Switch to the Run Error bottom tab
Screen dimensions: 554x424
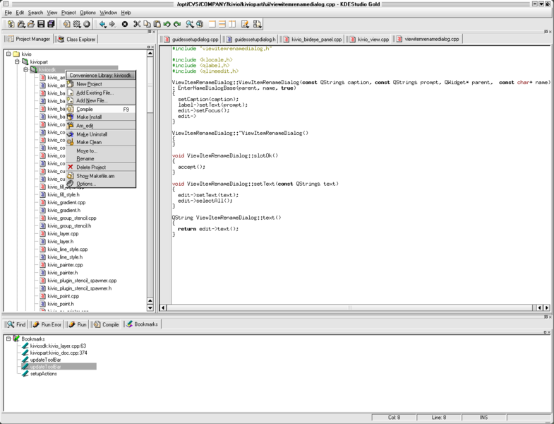click(47, 324)
